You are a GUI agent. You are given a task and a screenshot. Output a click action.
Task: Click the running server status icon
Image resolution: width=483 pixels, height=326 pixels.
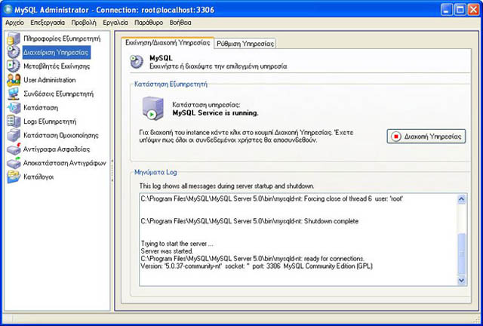point(152,108)
